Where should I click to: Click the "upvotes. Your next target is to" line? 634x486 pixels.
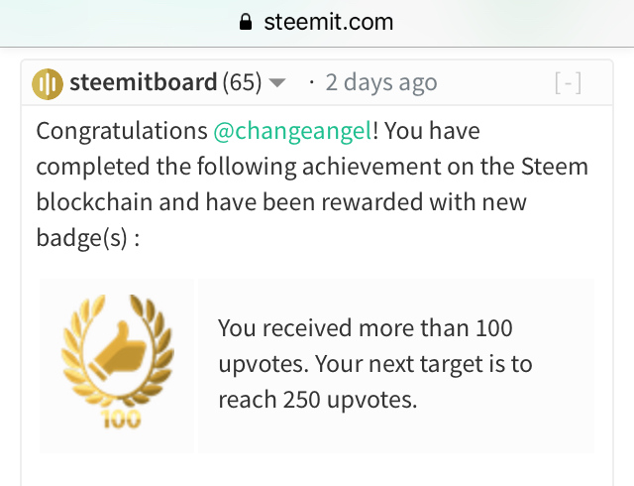click(374, 364)
